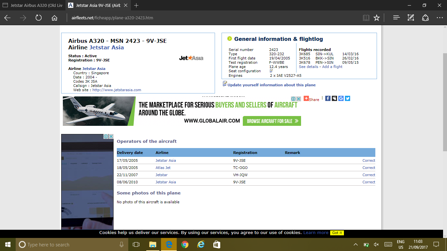Screen dimensions: 447x251
Task: Open the GlobalAir jet banner image
Action: coord(98,111)
